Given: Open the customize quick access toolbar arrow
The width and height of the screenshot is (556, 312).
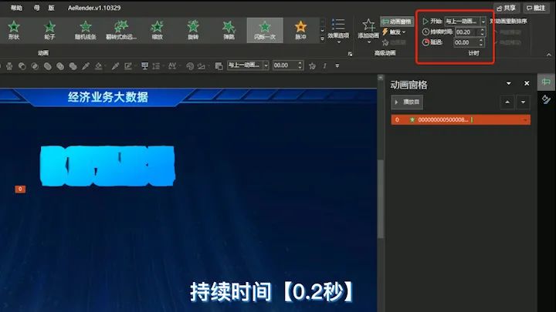Looking at the screenshot, I should click(337, 65).
